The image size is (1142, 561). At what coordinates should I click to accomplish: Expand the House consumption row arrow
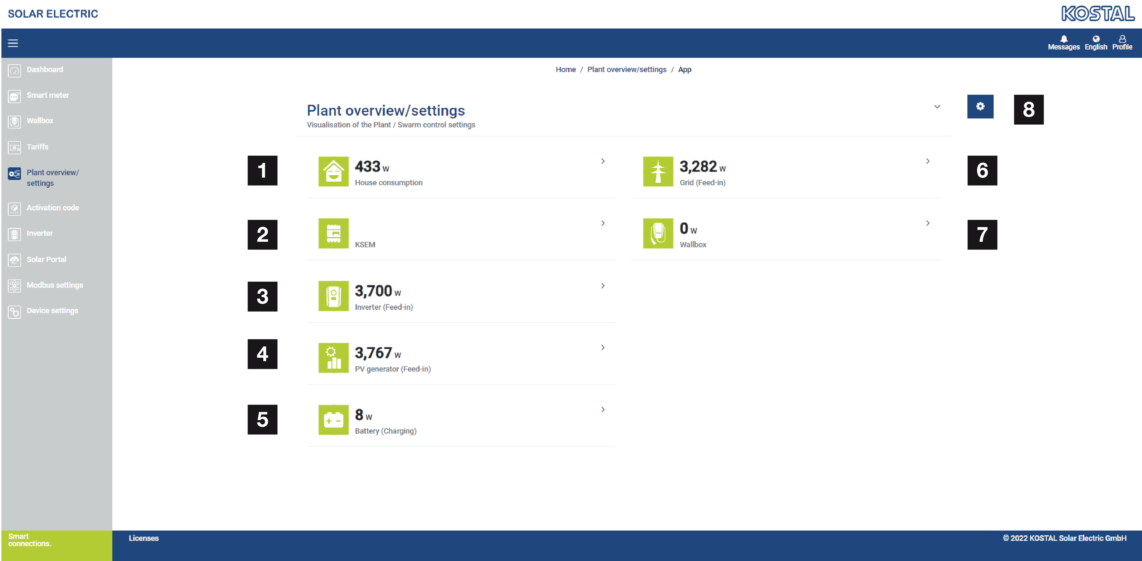point(603,161)
